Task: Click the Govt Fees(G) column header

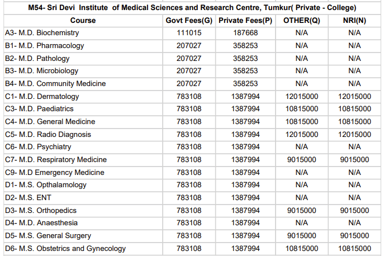Action: [x=189, y=20]
